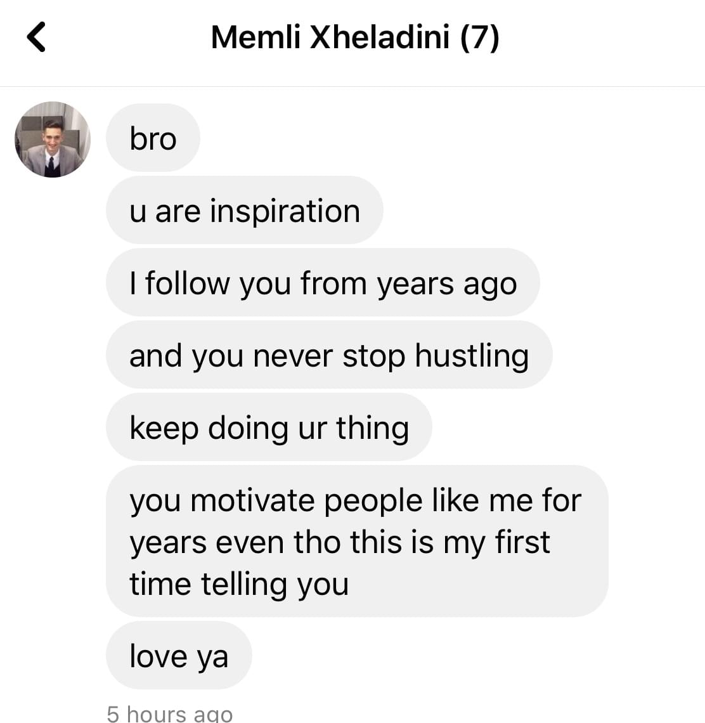Open Memli Xheladini's profile picture
This screenshot has height=723, width=705.
coord(53,140)
